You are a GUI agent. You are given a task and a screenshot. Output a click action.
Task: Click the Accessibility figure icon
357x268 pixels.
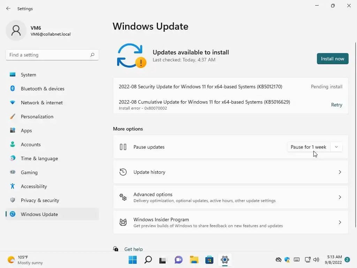click(13, 186)
